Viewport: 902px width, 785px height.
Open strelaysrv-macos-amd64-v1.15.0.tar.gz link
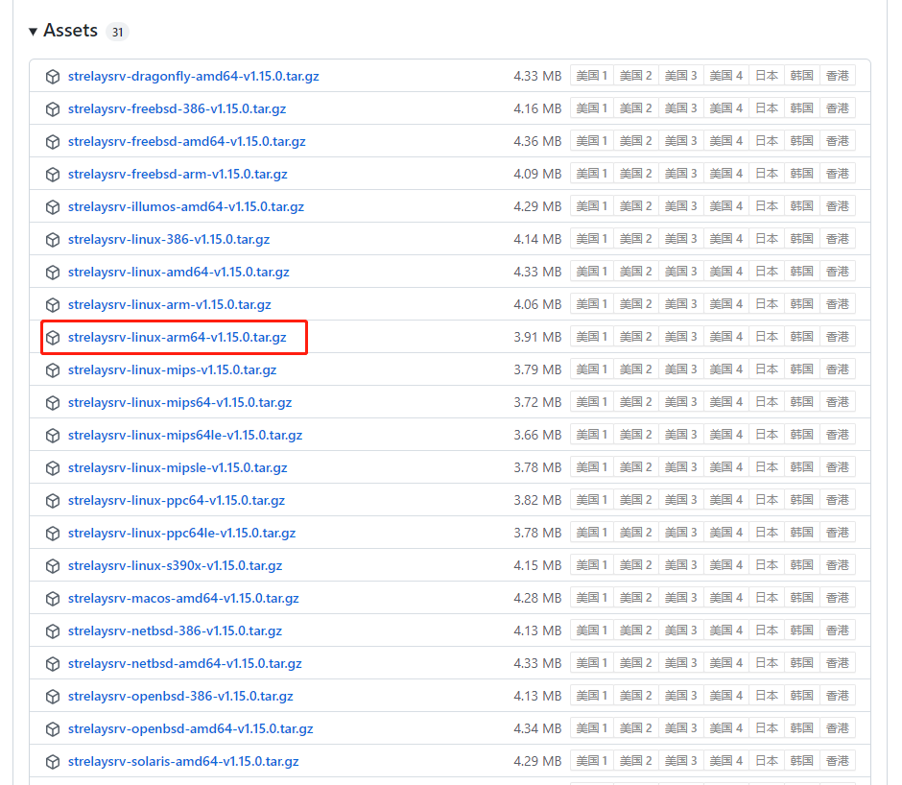coord(183,599)
